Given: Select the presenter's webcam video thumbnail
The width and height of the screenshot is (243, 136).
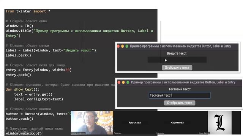Looking at the screenshot, I should [x=92, y=122].
